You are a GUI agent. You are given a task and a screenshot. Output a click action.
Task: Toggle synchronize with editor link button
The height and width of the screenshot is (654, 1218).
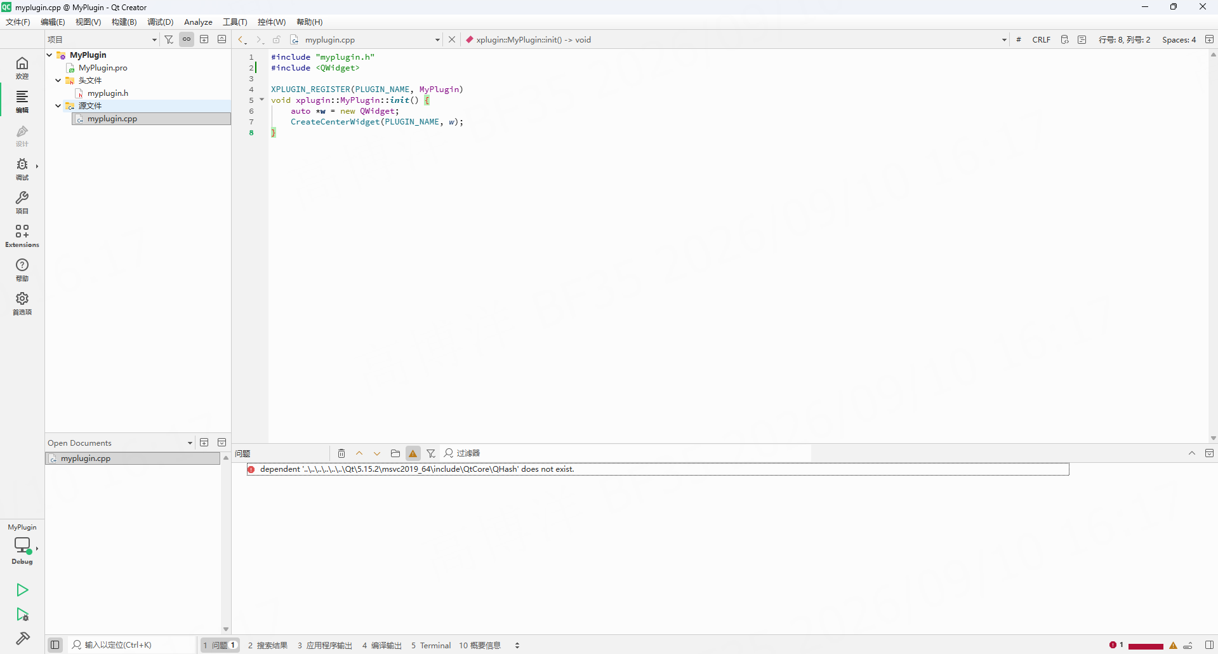[x=187, y=39]
